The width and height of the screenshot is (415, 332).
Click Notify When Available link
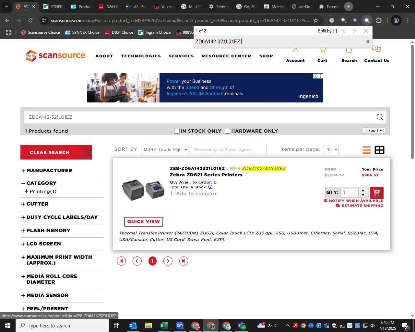(353, 201)
